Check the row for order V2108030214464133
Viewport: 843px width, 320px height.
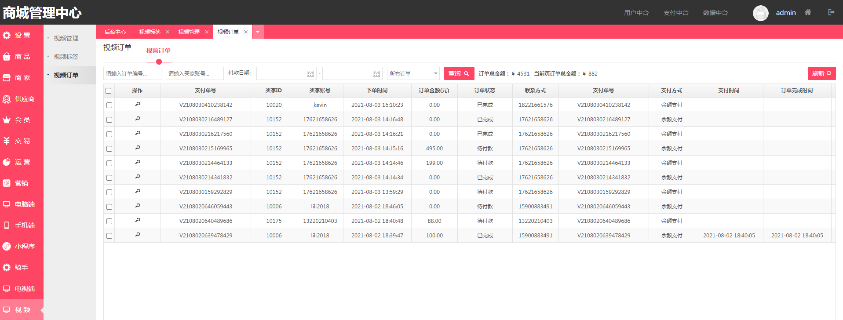109,164
